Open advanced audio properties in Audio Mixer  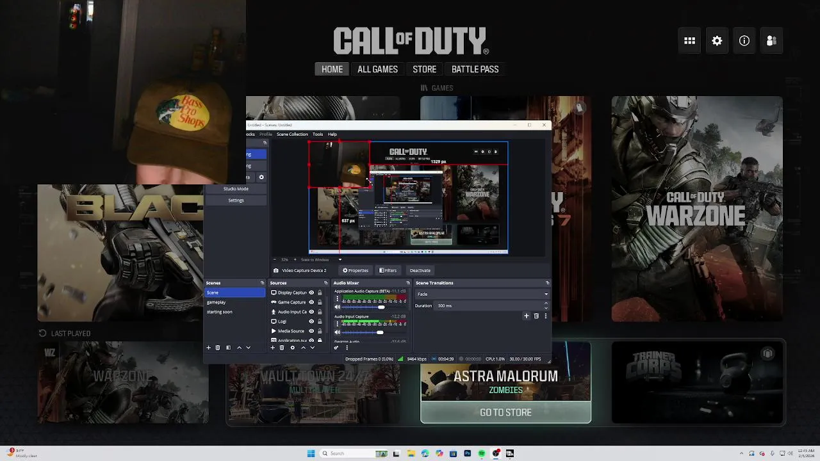pyautogui.click(x=336, y=348)
